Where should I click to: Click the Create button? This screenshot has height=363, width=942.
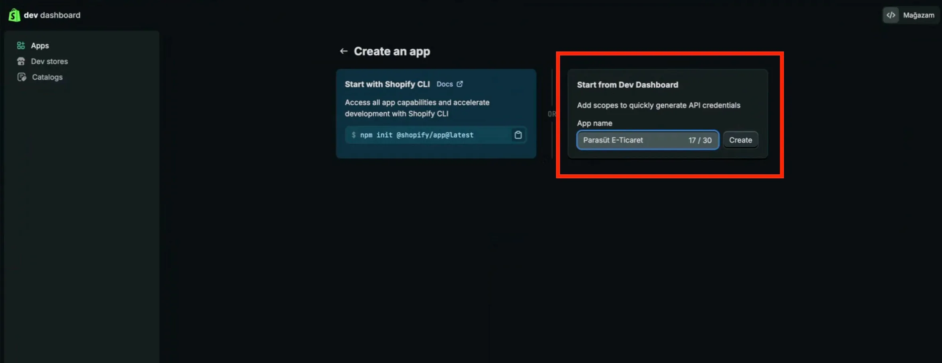pos(740,140)
